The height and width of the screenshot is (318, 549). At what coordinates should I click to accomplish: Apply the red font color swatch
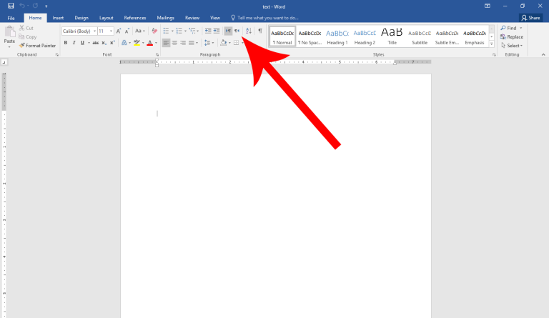click(149, 43)
